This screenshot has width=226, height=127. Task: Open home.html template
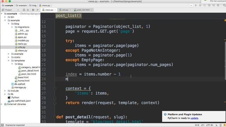click(x=22, y=81)
